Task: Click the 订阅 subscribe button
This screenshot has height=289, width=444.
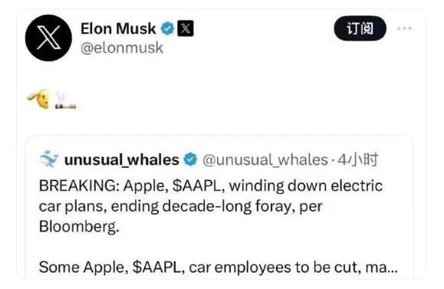Action: pyautogui.click(x=360, y=28)
